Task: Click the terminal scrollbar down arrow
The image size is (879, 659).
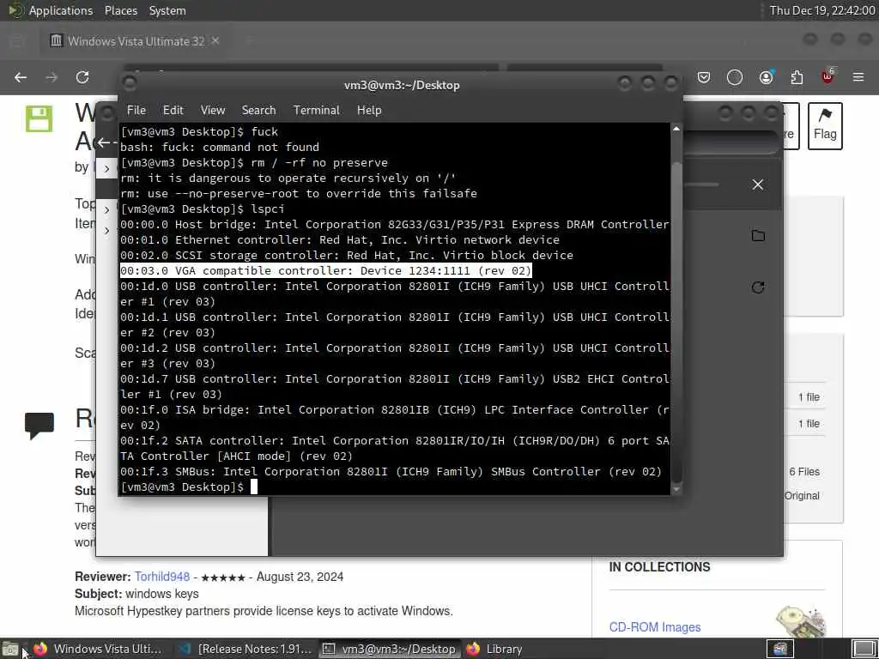Action: tap(676, 489)
